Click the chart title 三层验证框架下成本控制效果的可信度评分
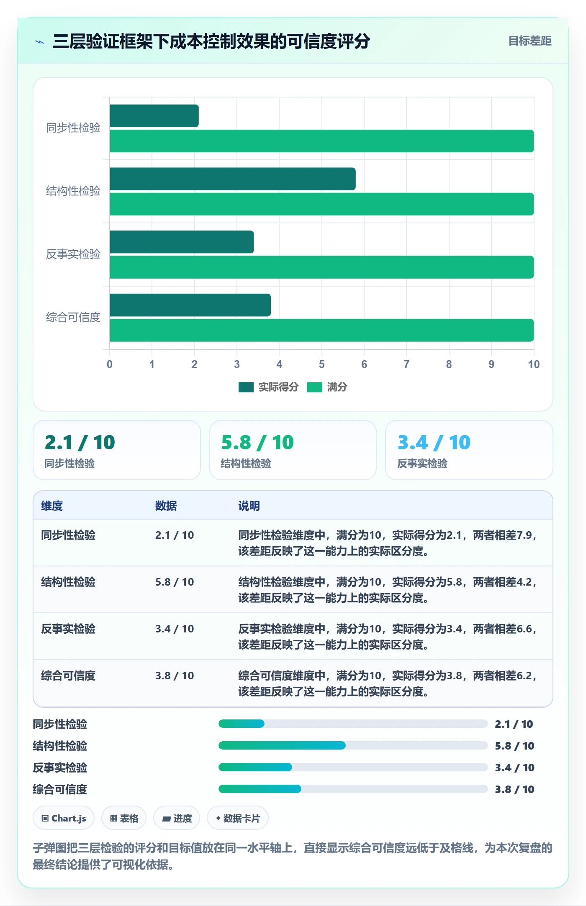The height and width of the screenshot is (906, 586). coord(211,41)
